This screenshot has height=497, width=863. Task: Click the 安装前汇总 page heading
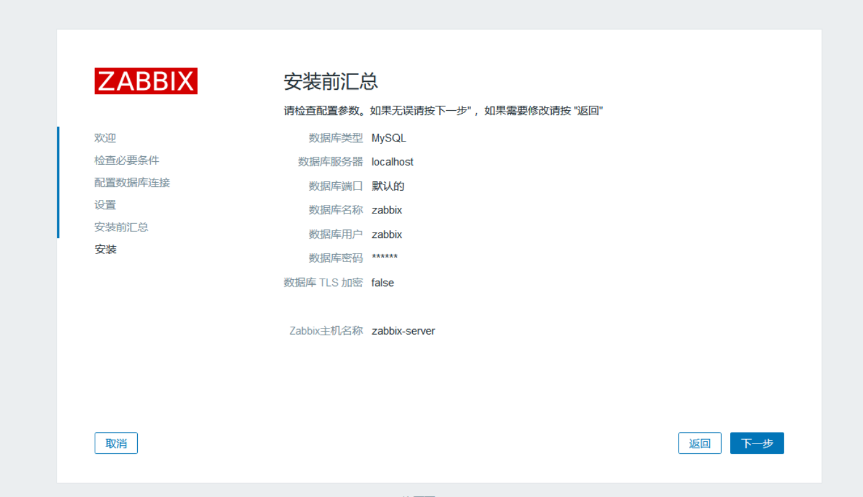pyautogui.click(x=331, y=81)
